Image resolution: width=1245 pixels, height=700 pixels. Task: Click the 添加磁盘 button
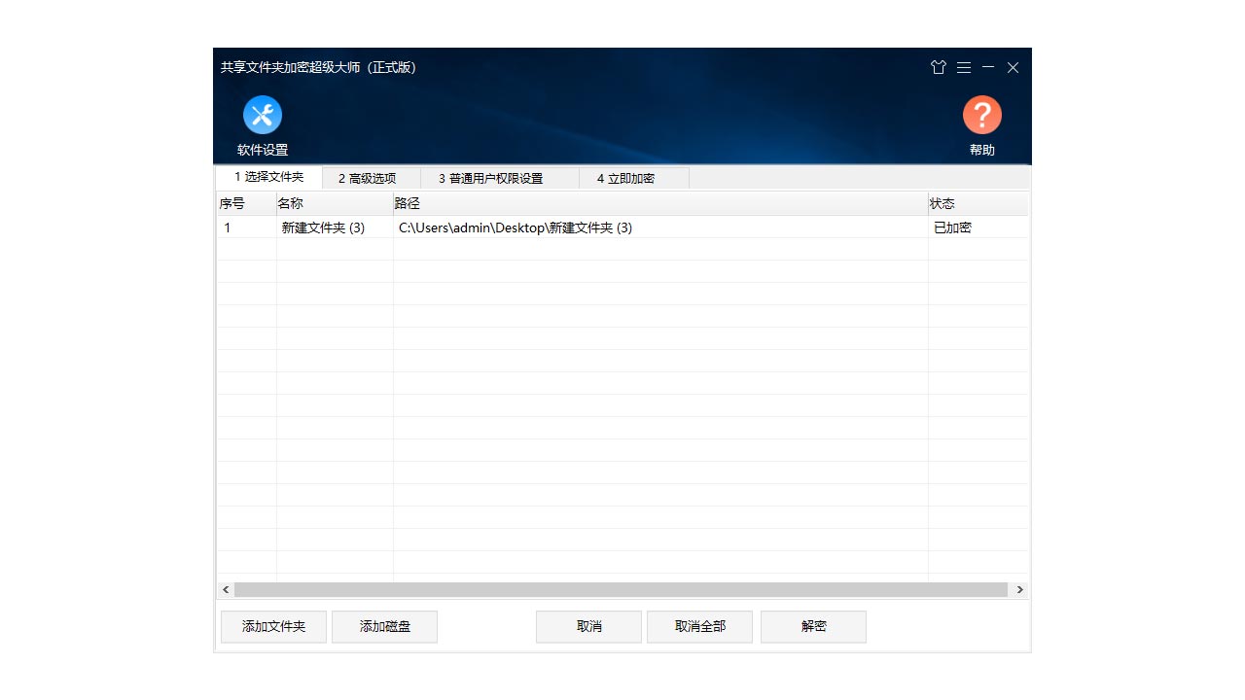[x=384, y=626]
